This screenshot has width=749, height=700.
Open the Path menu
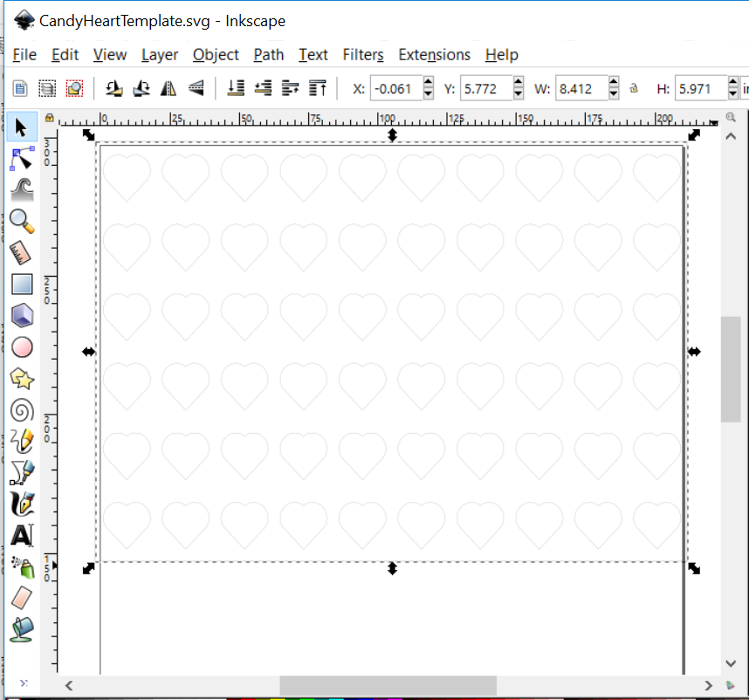268,54
